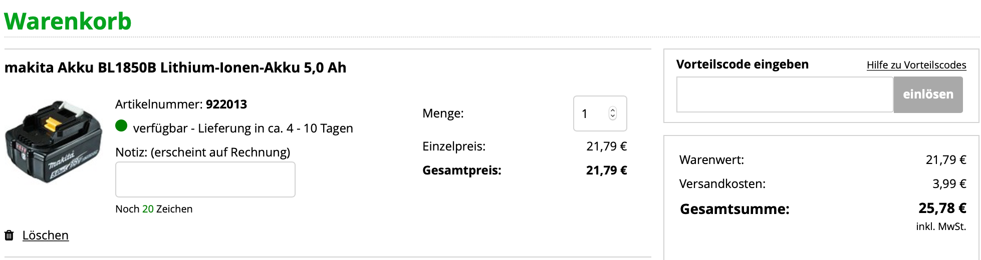The height and width of the screenshot is (260, 981).
Task: Click the Notiz text box
Action: tap(205, 179)
